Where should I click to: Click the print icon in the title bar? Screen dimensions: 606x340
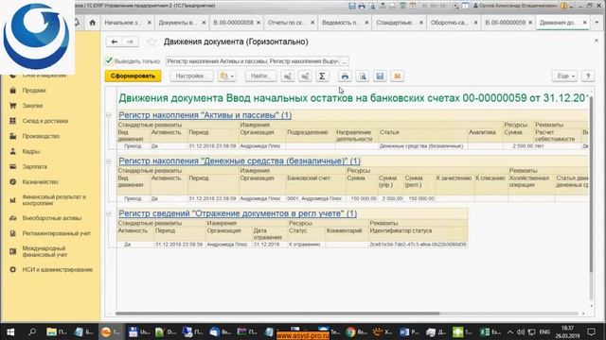362,6
